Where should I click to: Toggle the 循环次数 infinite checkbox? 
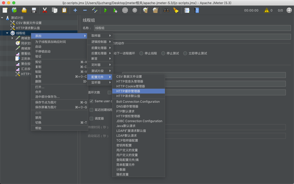click(109, 92)
